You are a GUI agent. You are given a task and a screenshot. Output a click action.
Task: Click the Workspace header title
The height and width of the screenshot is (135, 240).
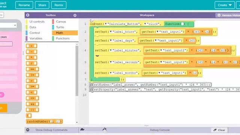coord(147,15)
